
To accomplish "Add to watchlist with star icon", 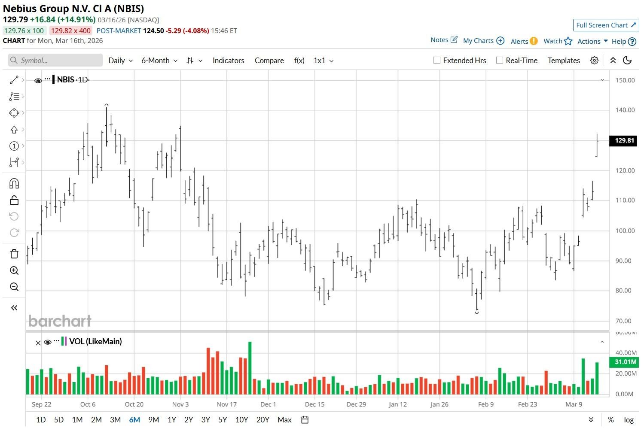I will tap(568, 41).
